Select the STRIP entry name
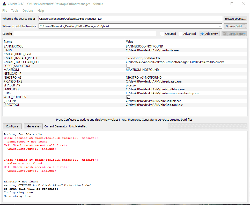The image size is (250, 205). pyautogui.click(x=8, y=93)
